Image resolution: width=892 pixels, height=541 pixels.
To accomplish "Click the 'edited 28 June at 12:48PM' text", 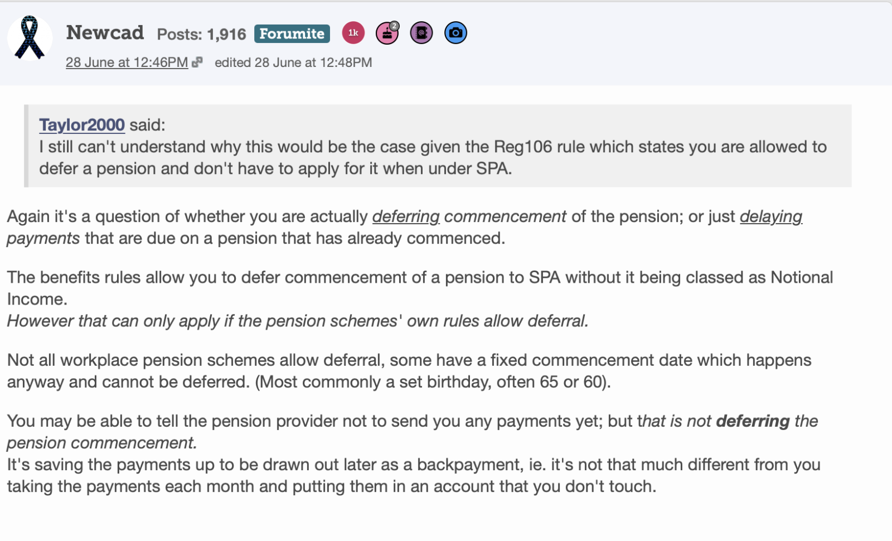I will coord(293,62).
